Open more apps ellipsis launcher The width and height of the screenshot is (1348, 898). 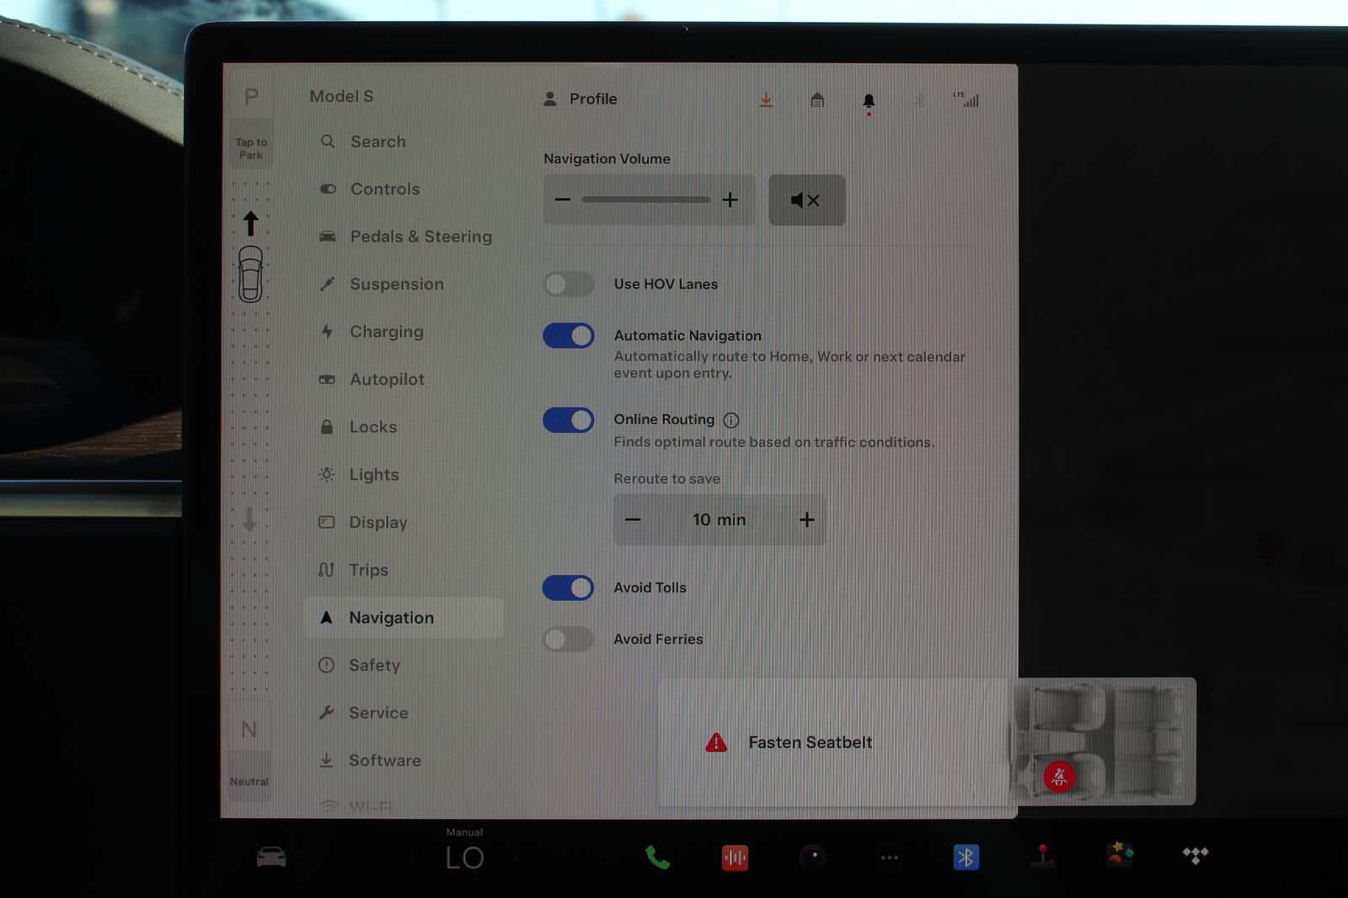[x=889, y=858]
